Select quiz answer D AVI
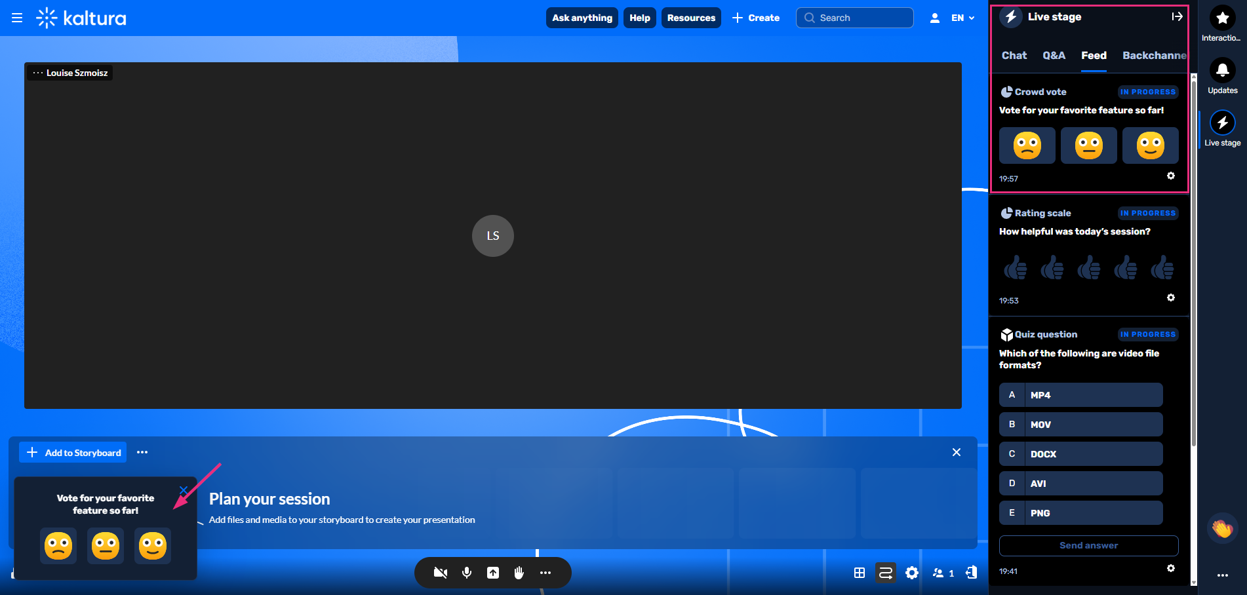Viewport: 1247px width, 595px height. click(x=1081, y=484)
